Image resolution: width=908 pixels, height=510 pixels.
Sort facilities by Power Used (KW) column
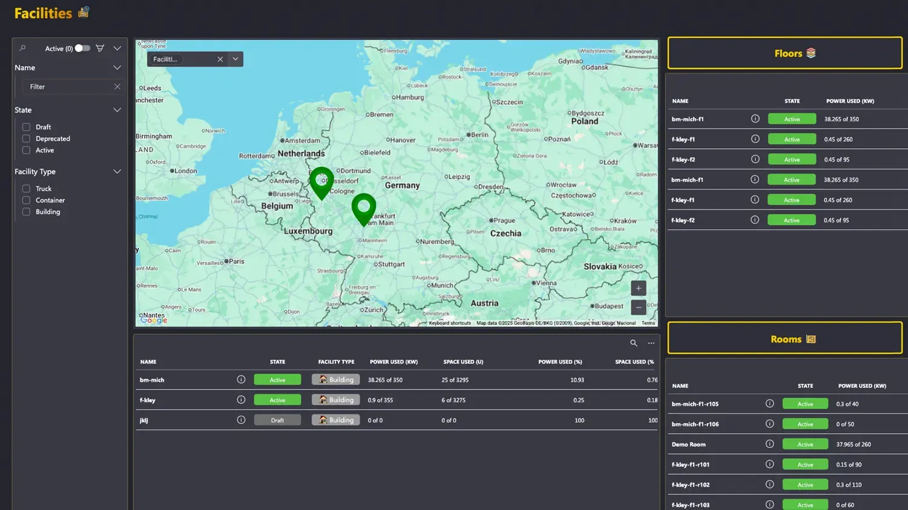[x=394, y=362]
